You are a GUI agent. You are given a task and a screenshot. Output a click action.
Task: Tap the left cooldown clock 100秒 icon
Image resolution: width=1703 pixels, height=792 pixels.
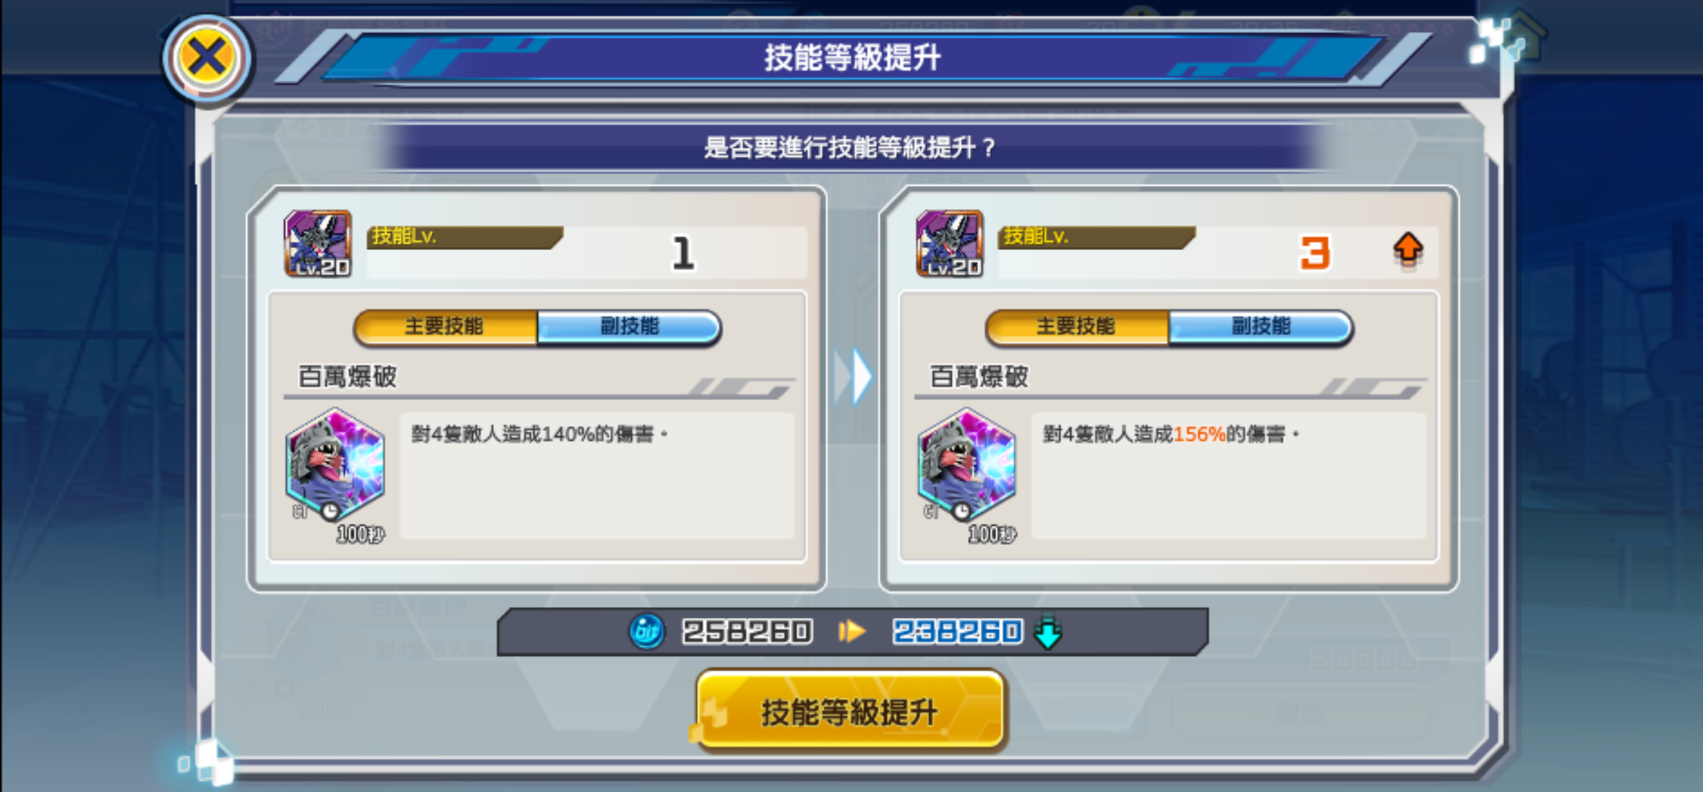point(330,512)
